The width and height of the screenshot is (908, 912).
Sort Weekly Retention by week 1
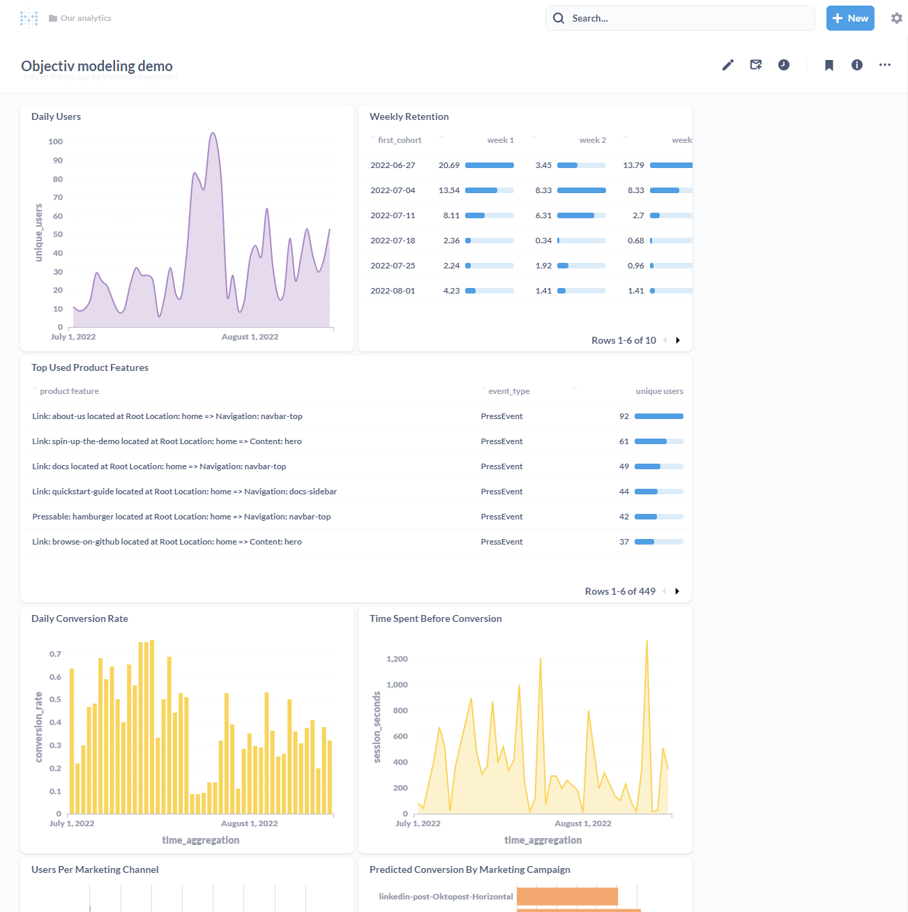500,140
